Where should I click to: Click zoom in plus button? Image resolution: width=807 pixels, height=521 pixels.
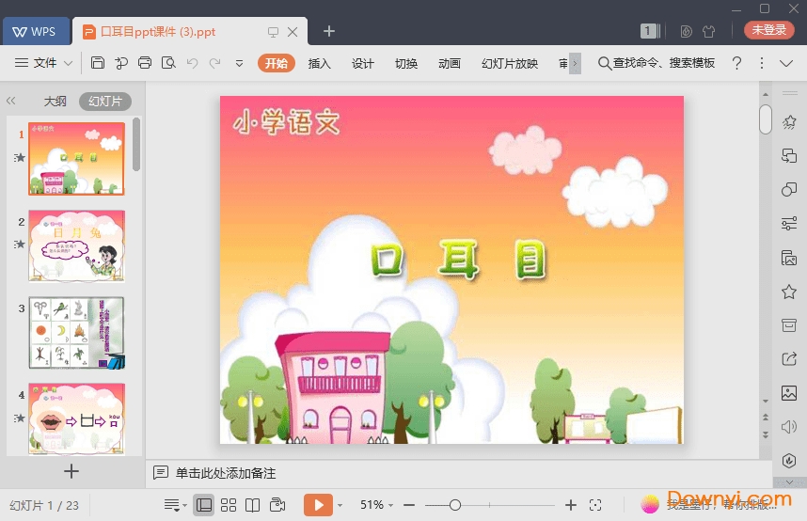click(570, 505)
